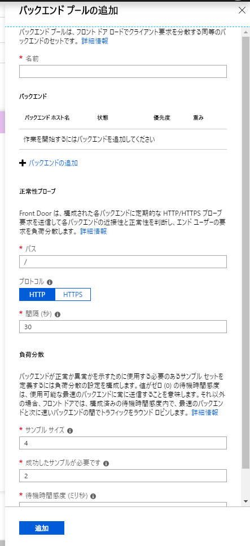Click info icon beside 成功したサンプルが必要です

[x=106, y=464]
